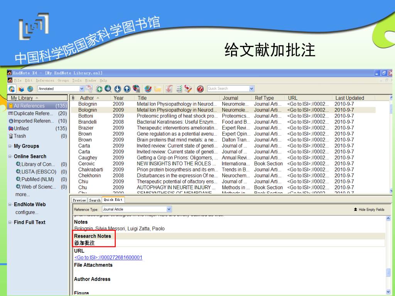
Task: Open the Groups menu
Action: 63,81
